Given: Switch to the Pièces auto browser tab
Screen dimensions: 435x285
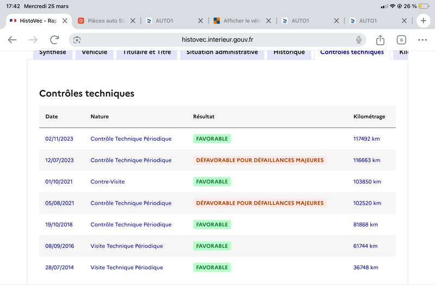Looking at the screenshot, I should (x=102, y=21).
